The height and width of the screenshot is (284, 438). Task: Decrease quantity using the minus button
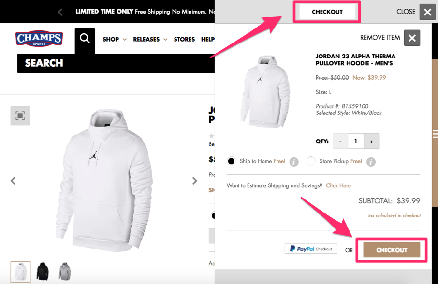340,141
